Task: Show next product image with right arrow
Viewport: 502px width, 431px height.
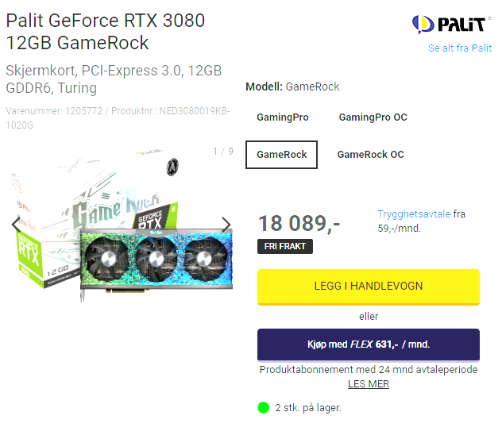Action: pyautogui.click(x=226, y=225)
